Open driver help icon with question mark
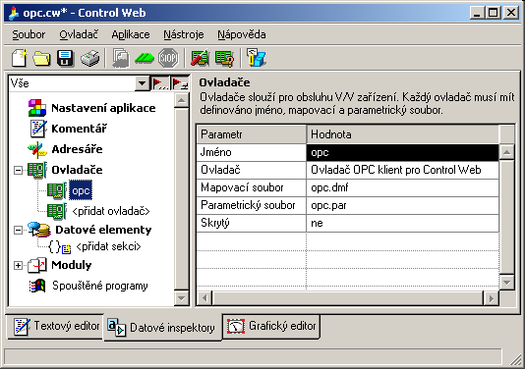This screenshot has height=369, width=525. coord(224,58)
